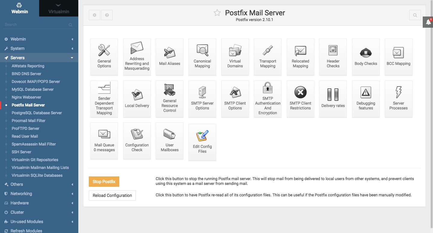Open General Options icon
The image size is (433, 233).
click(x=104, y=57)
